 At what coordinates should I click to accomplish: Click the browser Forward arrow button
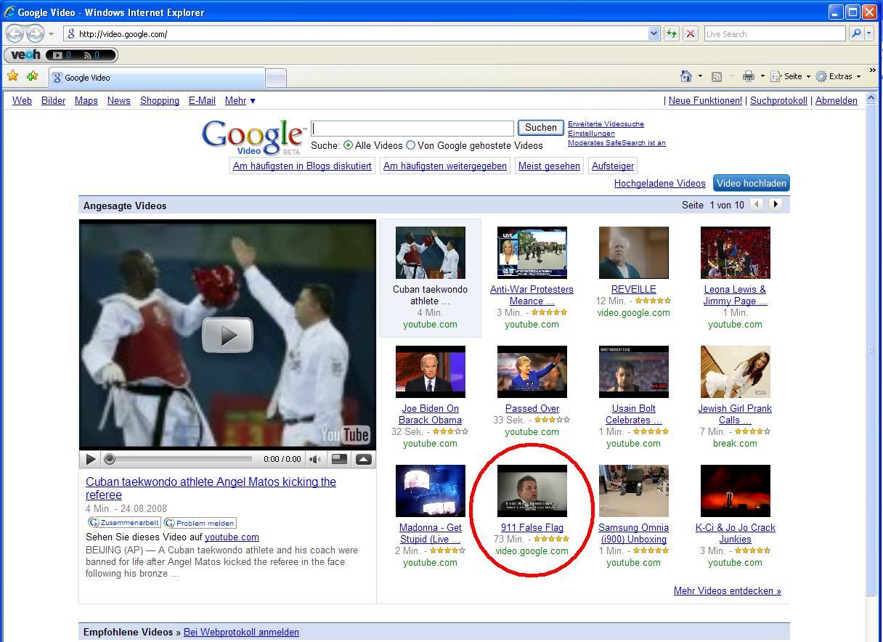pos(34,33)
